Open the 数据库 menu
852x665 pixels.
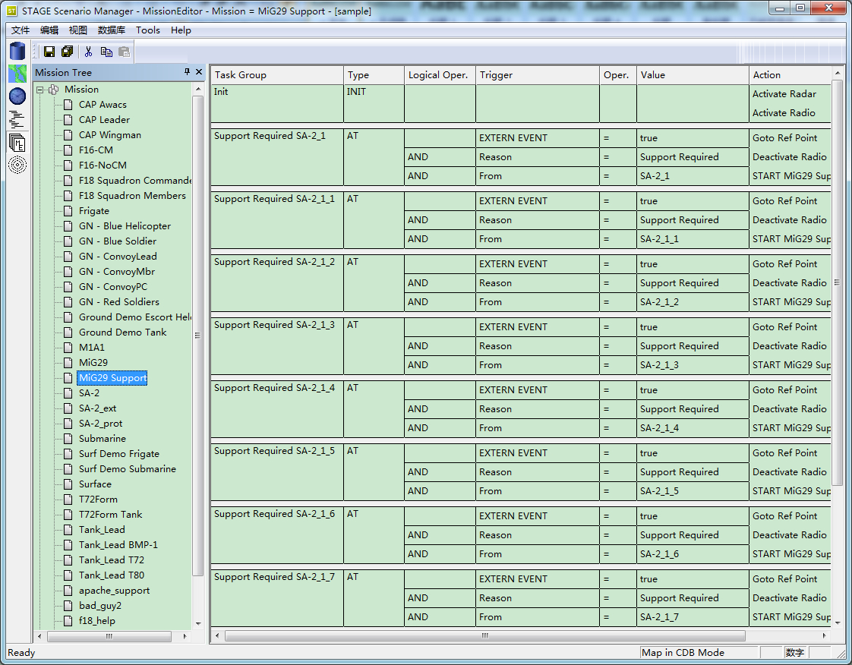click(112, 30)
